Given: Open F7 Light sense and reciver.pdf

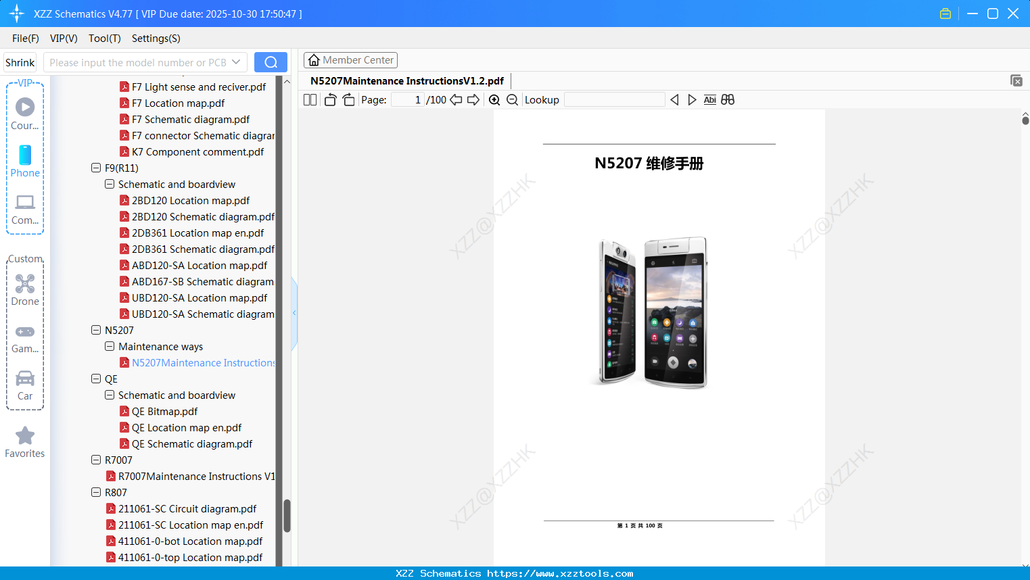Looking at the screenshot, I should pos(199,87).
